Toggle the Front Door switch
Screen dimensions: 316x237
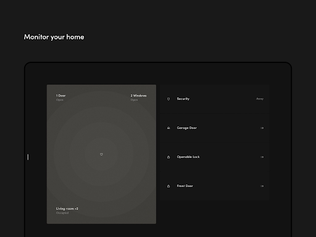click(x=262, y=186)
